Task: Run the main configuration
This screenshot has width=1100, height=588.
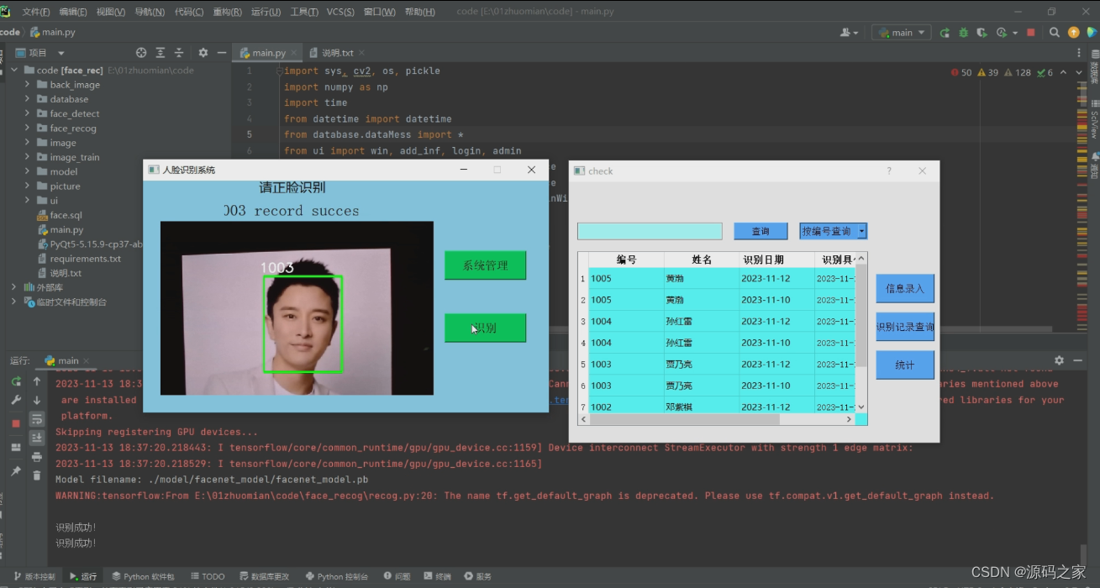Action: coord(946,33)
